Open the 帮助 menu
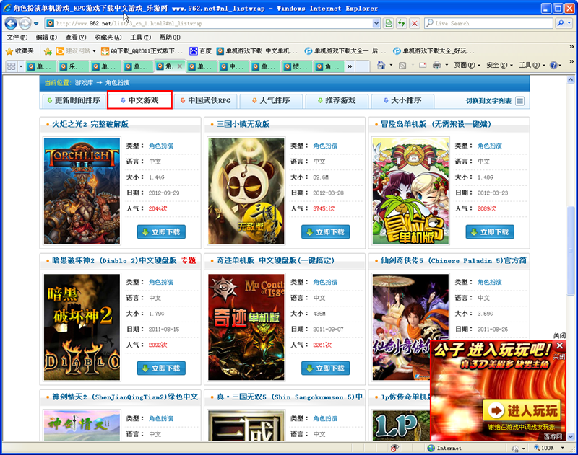Image resolution: width=578 pixels, height=455 pixels. coord(170,37)
